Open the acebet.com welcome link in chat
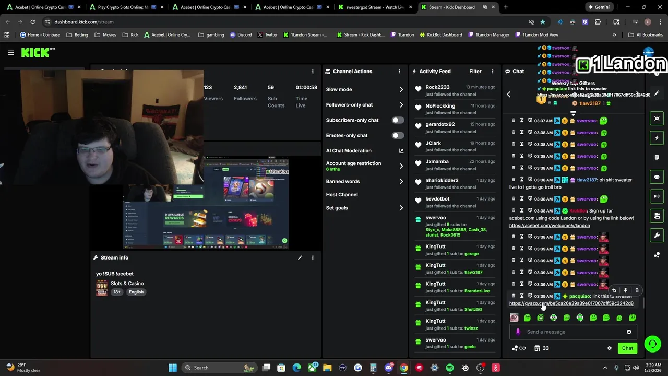Viewport: 668px width, 376px height. [x=550, y=226]
